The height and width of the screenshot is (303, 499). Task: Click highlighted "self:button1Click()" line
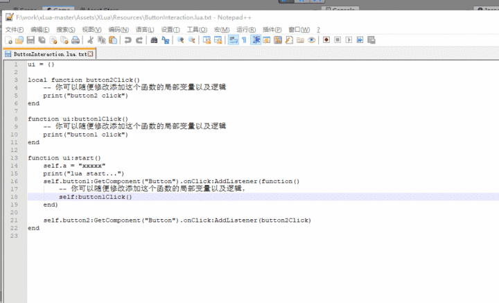(96, 197)
